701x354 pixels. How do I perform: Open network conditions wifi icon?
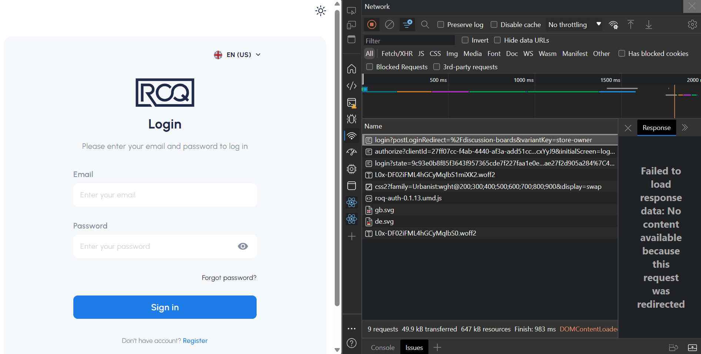coord(613,25)
